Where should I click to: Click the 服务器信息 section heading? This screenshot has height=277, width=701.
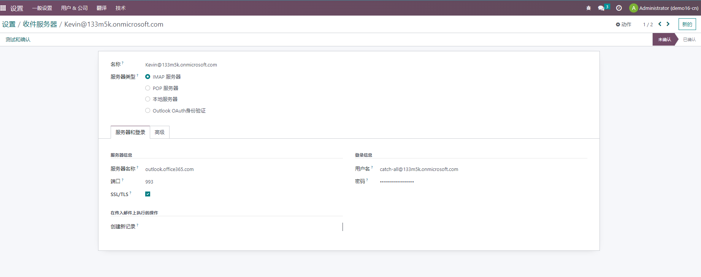121,155
